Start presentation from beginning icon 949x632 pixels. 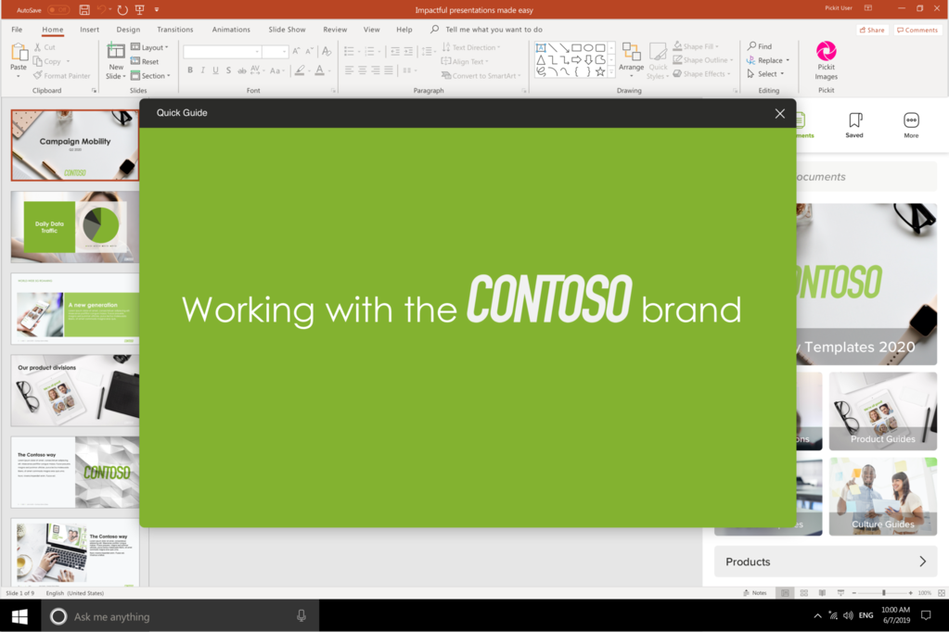coord(140,9)
